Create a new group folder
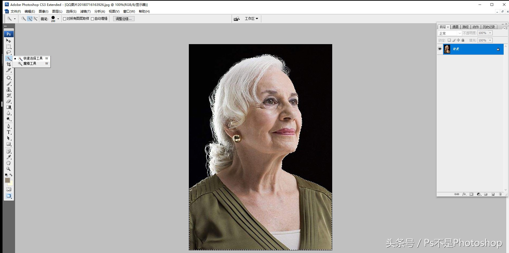This screenshot has height=253, width=509. click(x=486, y=194)
